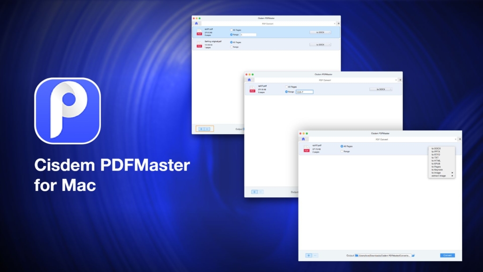Click the Setting original.pdf file name
This screenshot has height=272, width=483.
tap(213, 42)
